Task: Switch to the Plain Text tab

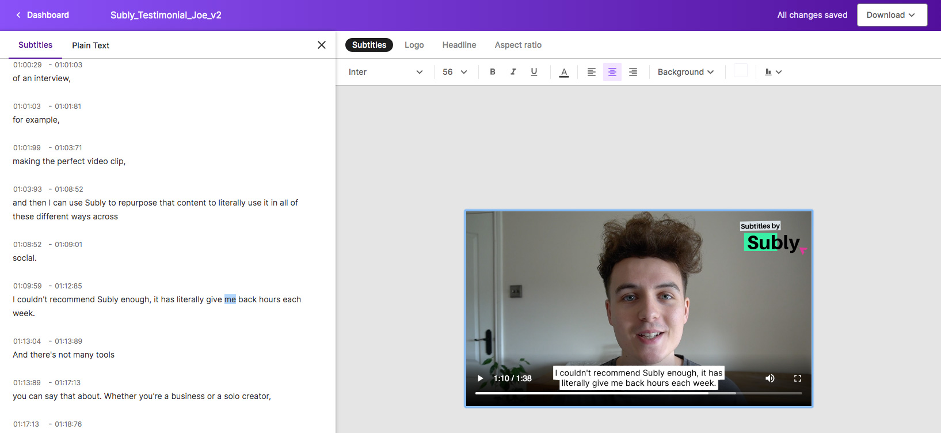Action: (x=90, y=45)
